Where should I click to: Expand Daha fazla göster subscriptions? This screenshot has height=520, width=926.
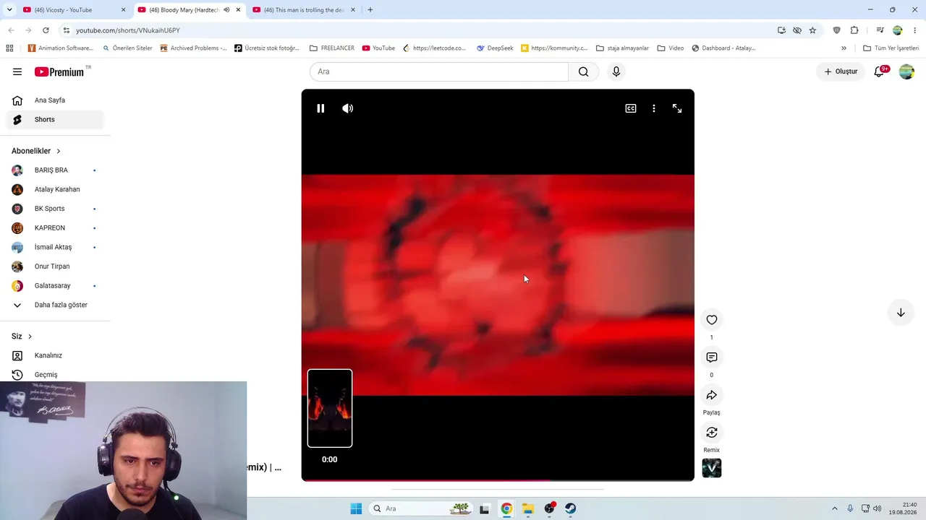(55, 305)
